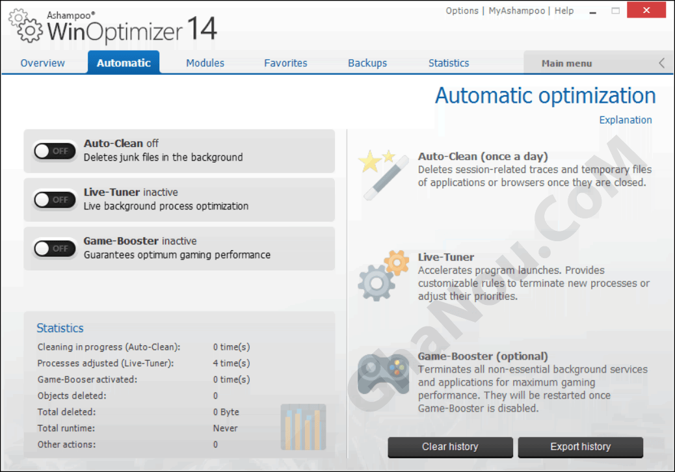The width and height of the screenshot is (675, 472).
Task: Toggle the Auto-Clean switch on
Action: (x=54, y=151)
